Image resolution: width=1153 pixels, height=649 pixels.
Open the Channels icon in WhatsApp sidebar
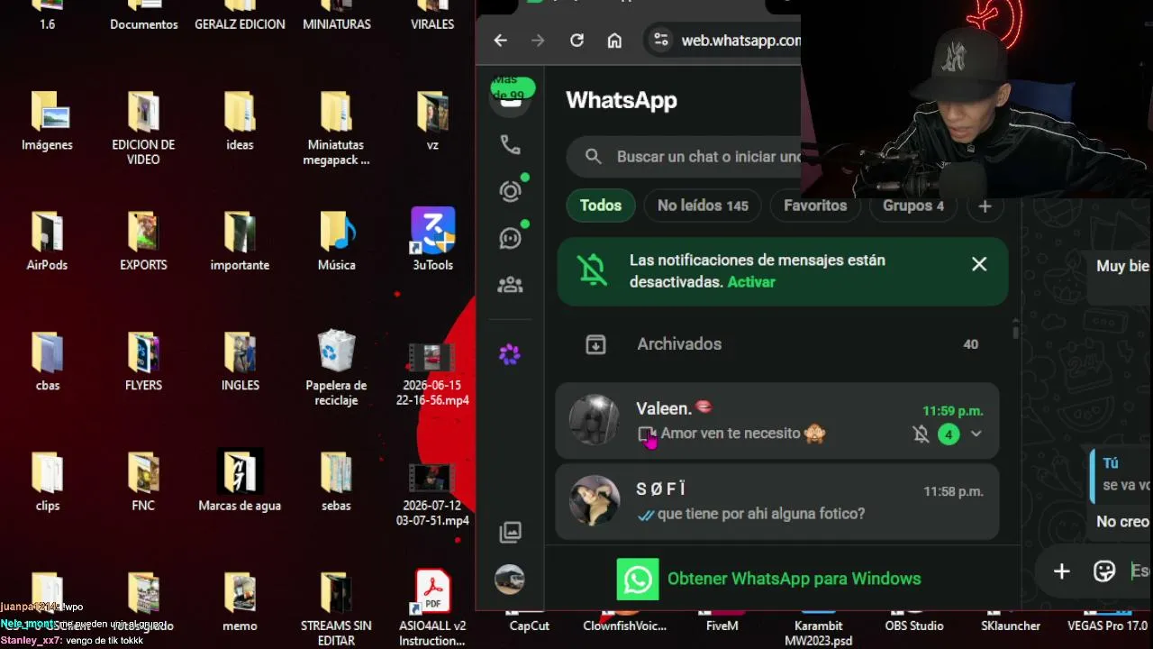click(510, 238)
